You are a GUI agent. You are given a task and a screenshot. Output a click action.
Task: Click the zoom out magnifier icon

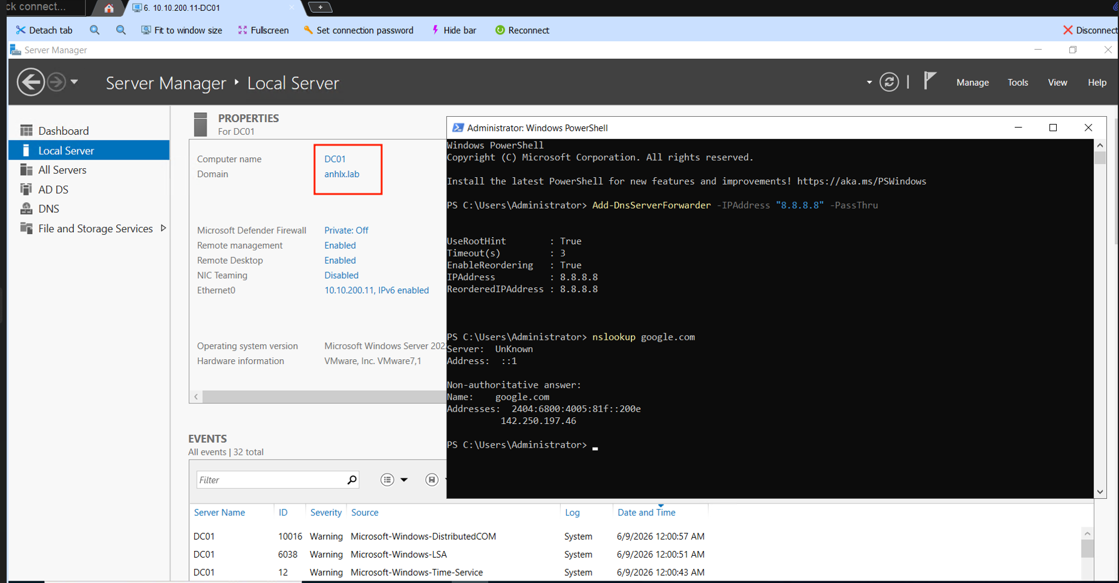[x=121, y=30]
